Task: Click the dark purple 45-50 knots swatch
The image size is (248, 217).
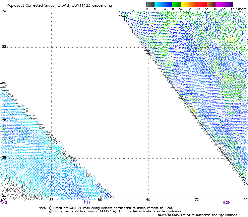Action: pos(229,4)
